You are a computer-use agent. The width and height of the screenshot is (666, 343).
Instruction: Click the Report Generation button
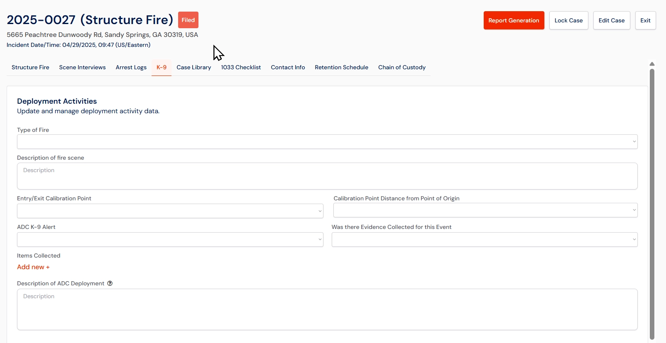click(514, 20)
